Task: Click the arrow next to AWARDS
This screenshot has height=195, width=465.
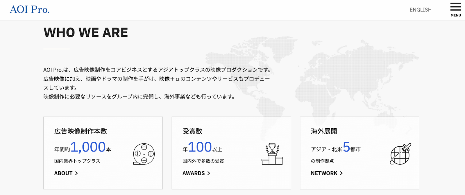Action: (208, 173)
